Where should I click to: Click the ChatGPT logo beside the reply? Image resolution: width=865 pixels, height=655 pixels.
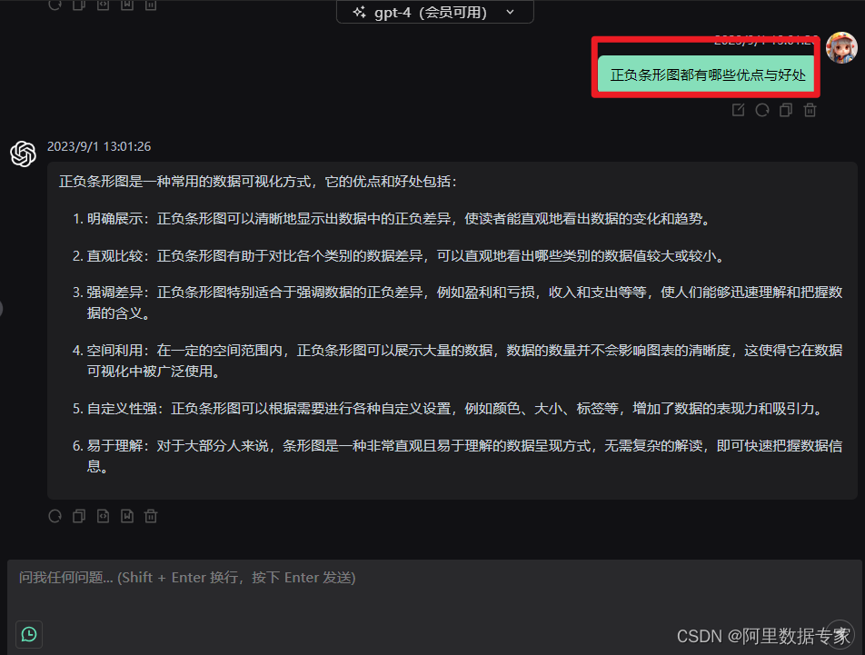pos(23,154)
